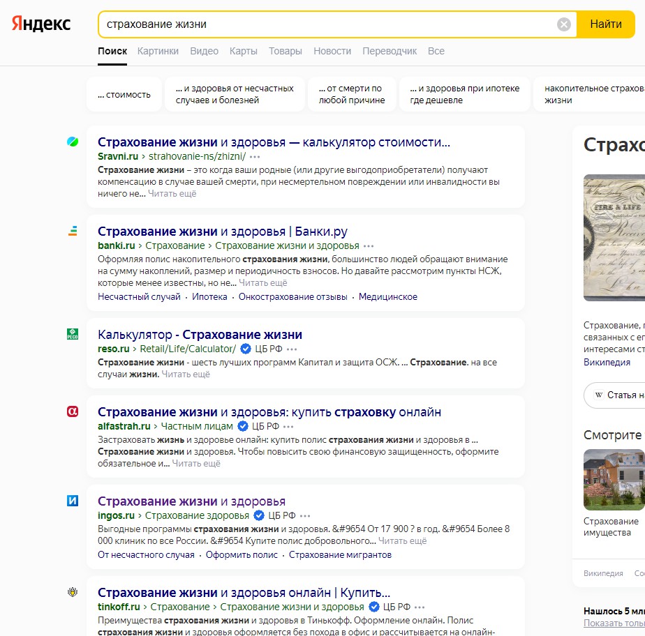This screenshot has height=636, width=645.
Task: Open Sravni.ru result title link
Action: click(274, 142)
